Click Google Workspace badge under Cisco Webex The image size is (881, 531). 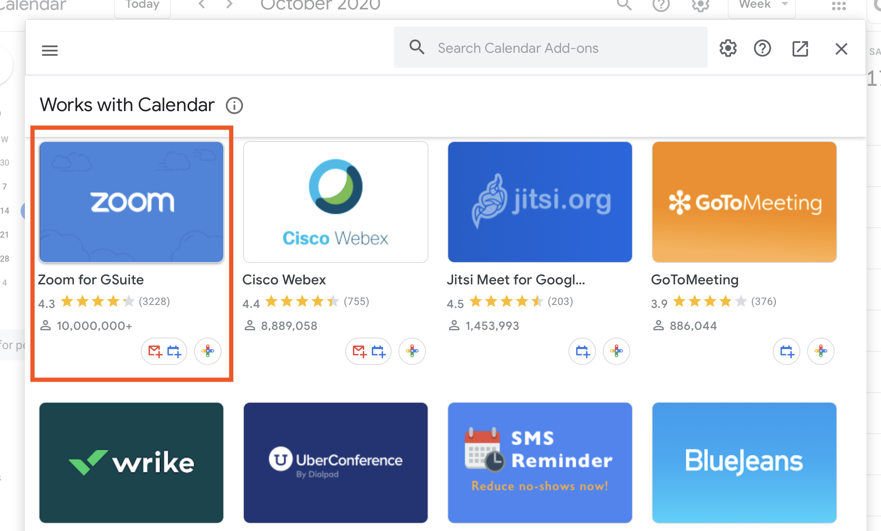(412, 351)
